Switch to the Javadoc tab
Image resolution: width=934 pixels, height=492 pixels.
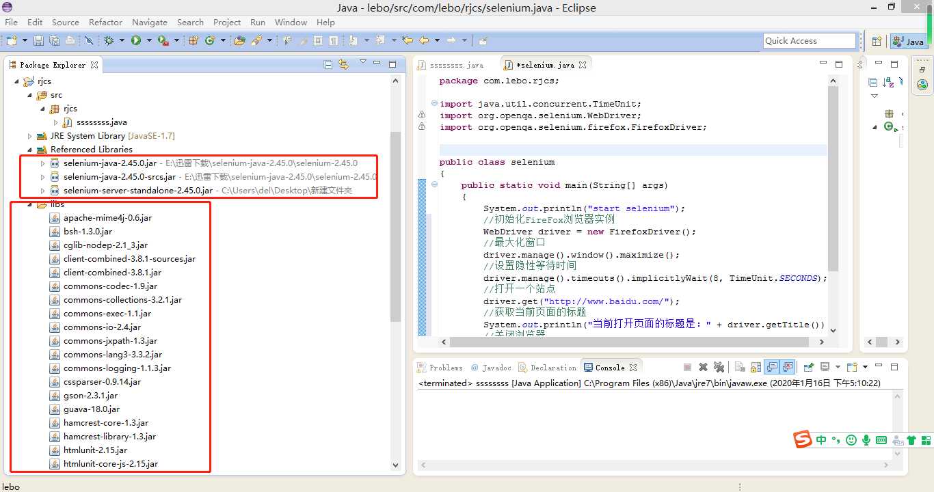[490, 368]
